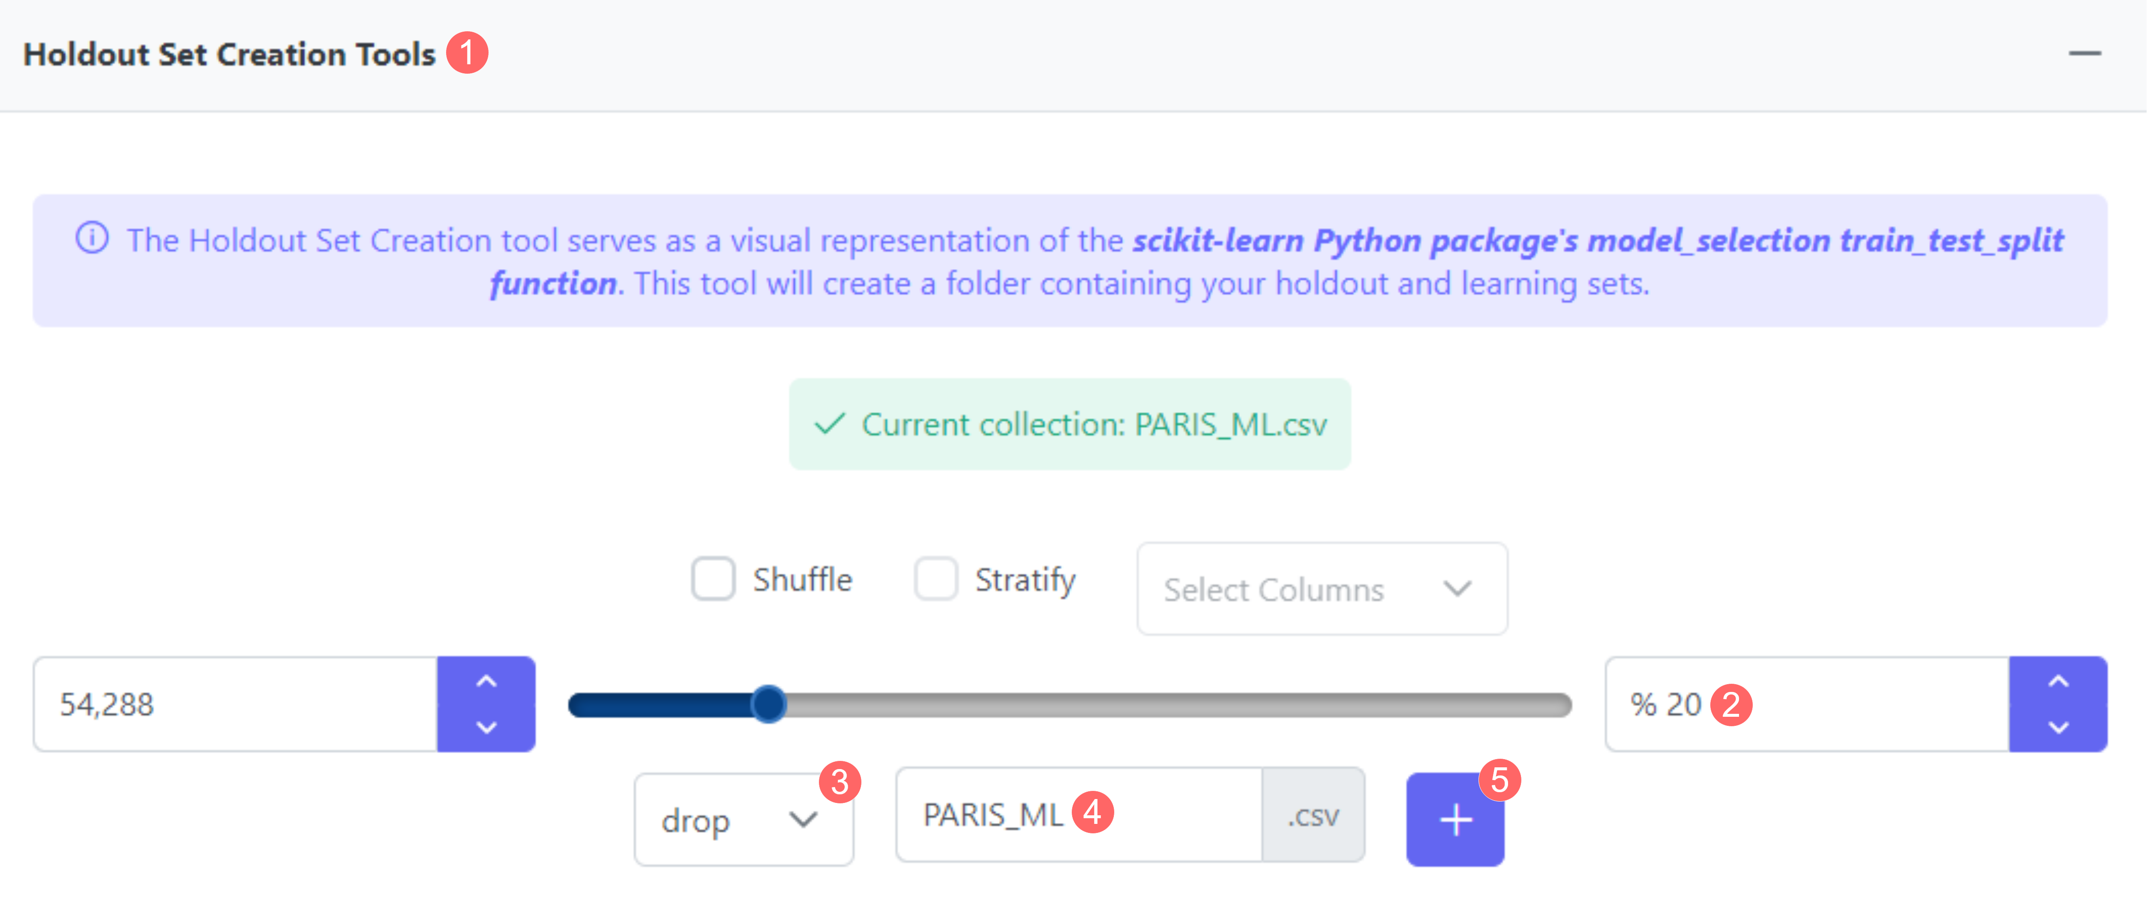2147x910 pixels.
Task: Click the grey portion of slider track
Action: click(x=1167, y=705)
